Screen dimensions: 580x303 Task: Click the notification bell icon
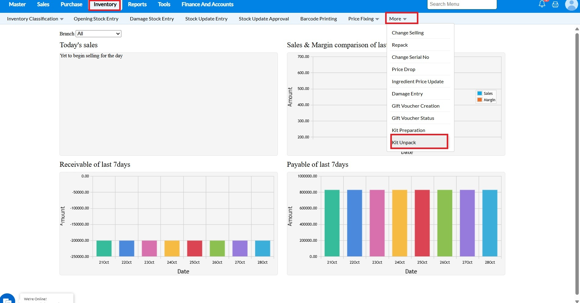point(542,4)
